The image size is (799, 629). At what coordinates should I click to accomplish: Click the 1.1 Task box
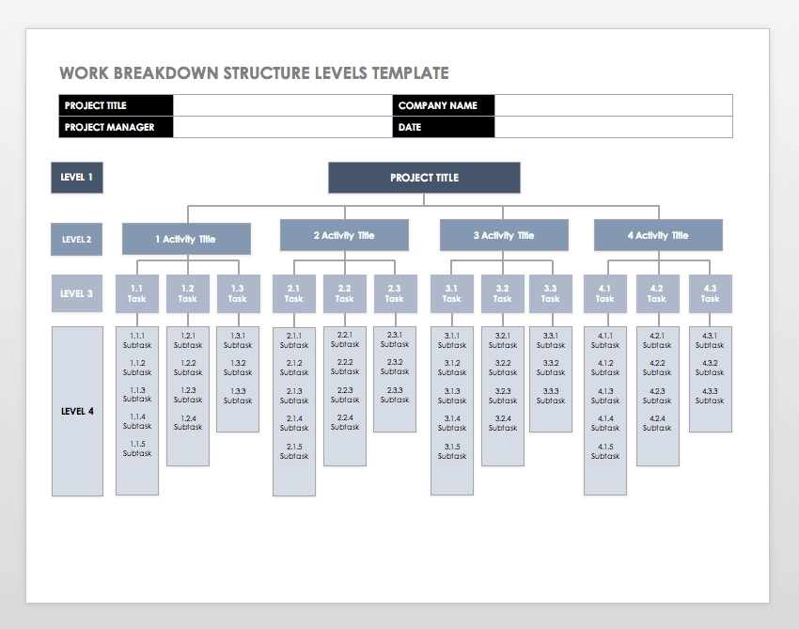[x=137, y=293]
